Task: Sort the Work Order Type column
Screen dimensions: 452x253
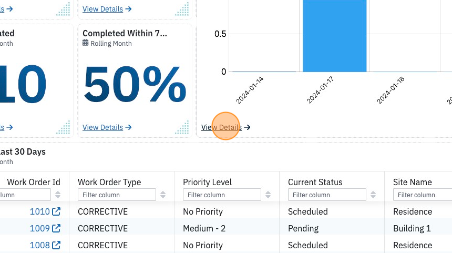Action: pos(163,195)
